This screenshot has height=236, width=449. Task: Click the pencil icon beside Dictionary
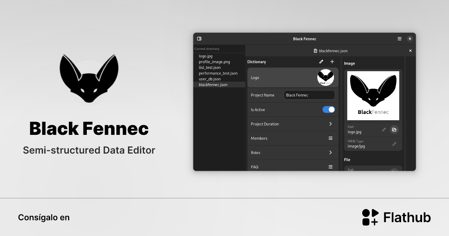pos(321,61)
